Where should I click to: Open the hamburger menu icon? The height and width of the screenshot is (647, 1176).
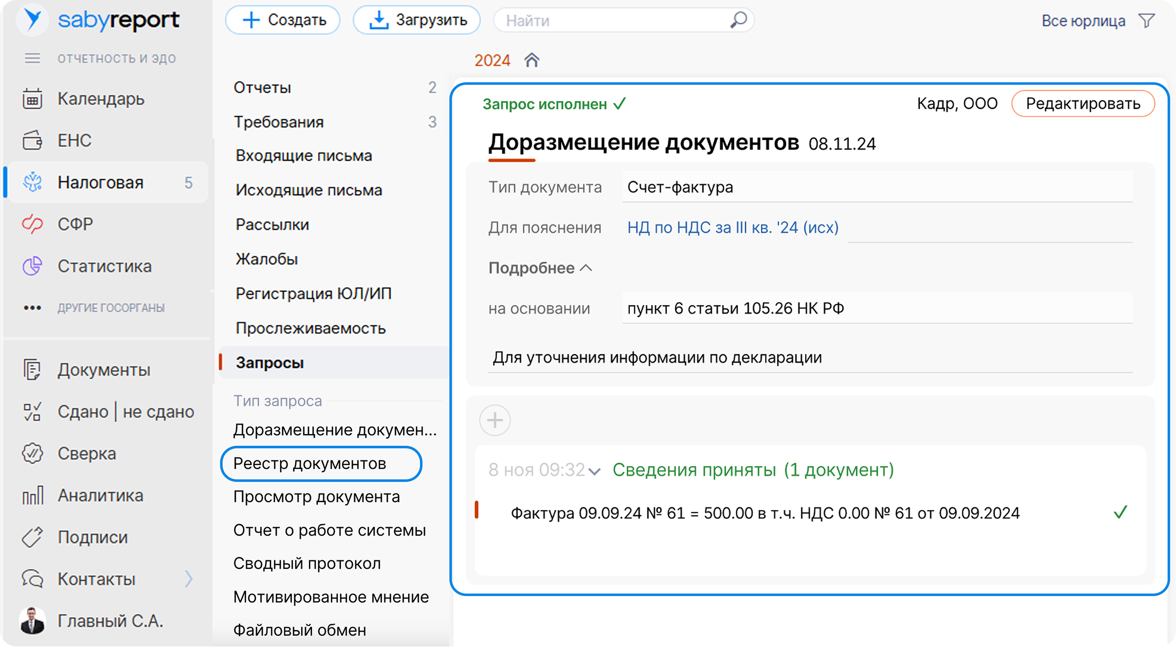[32, 58]
